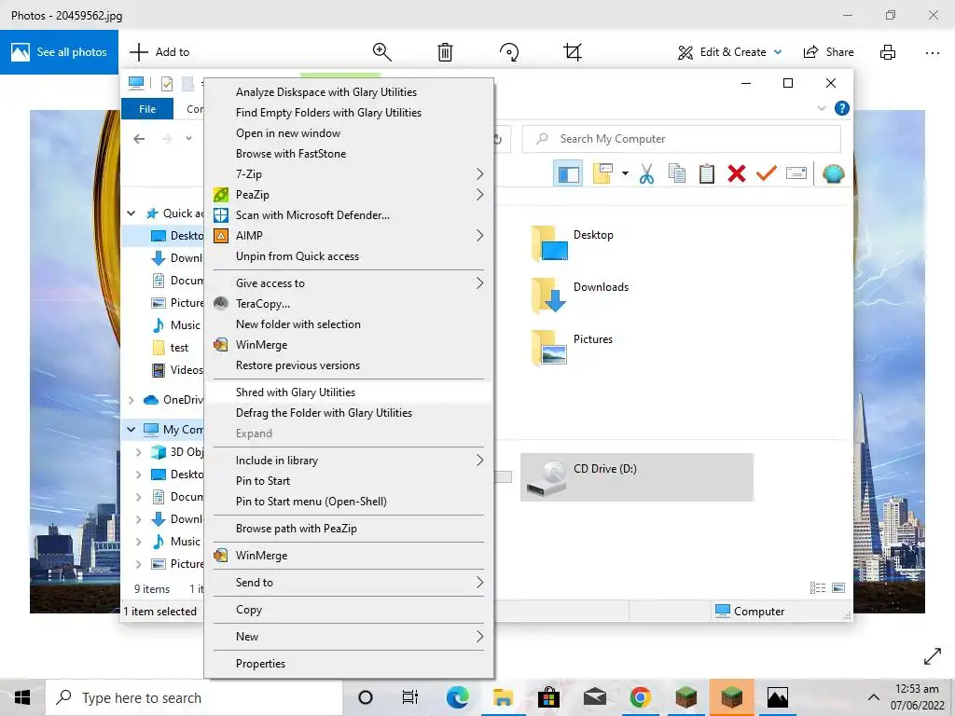Open the Edit & Create dropdown
955x716 pixels.
[x=729, y=52]
